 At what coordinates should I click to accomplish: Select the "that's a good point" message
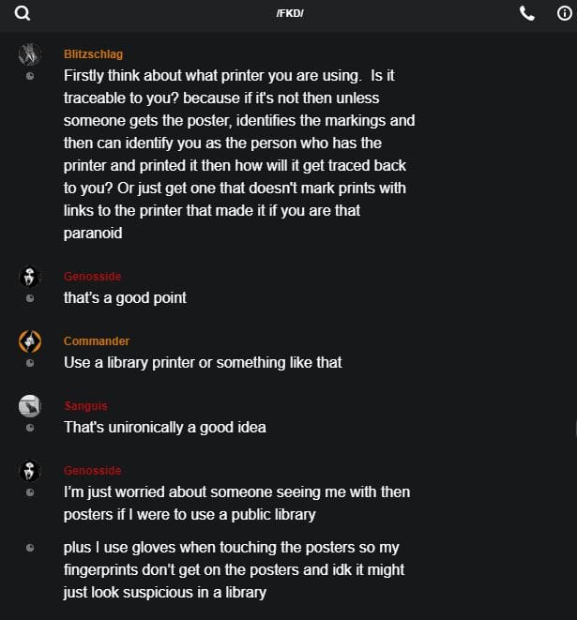[125, 297]
